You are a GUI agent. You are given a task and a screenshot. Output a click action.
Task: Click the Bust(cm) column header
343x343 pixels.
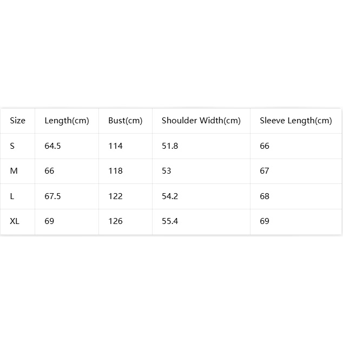click(126, 121)
